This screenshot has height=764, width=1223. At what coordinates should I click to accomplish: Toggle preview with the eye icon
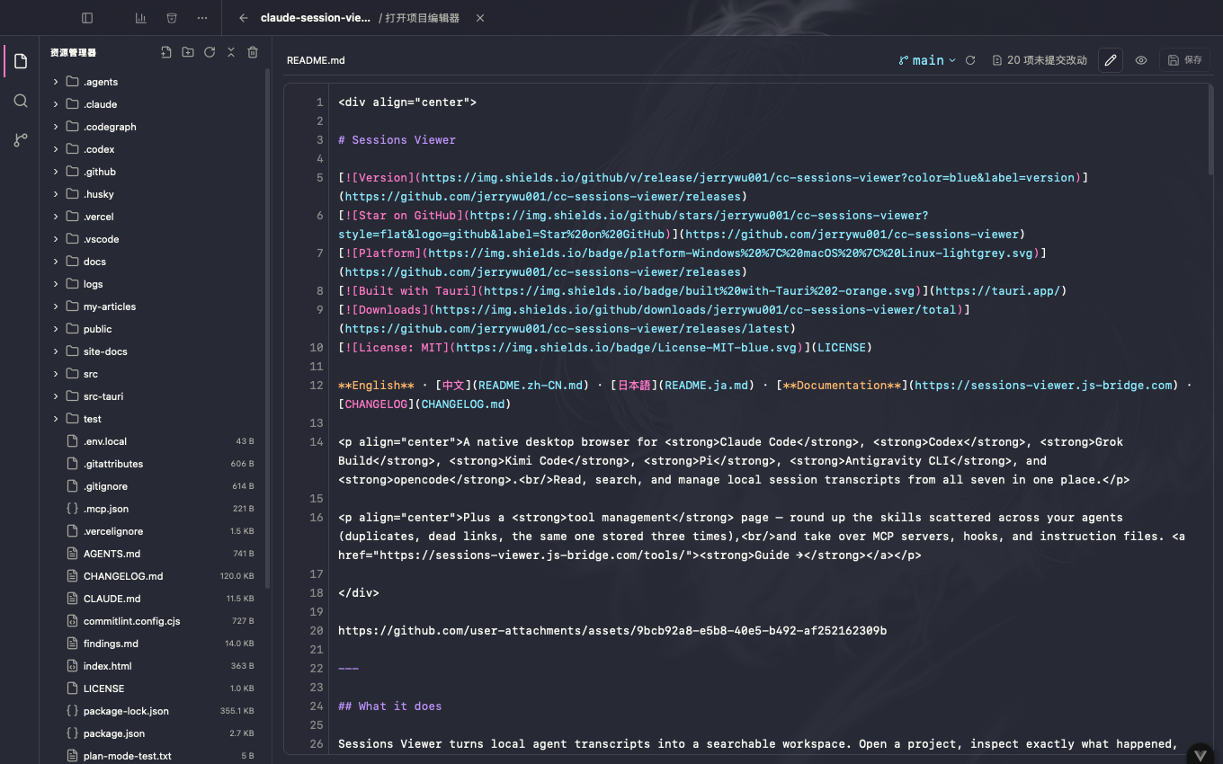[x=1141, y=60]
